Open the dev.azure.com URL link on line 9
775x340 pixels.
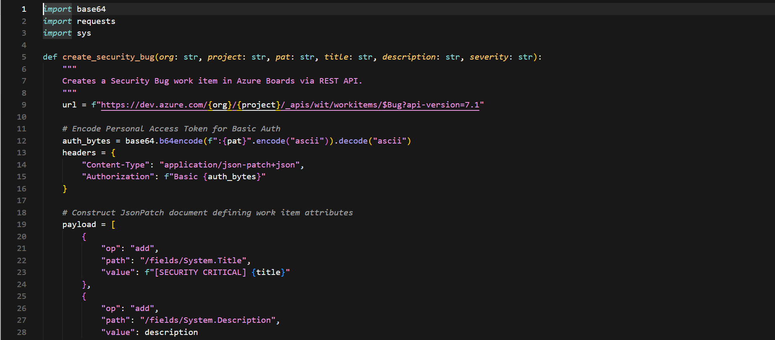pos(290,105)
